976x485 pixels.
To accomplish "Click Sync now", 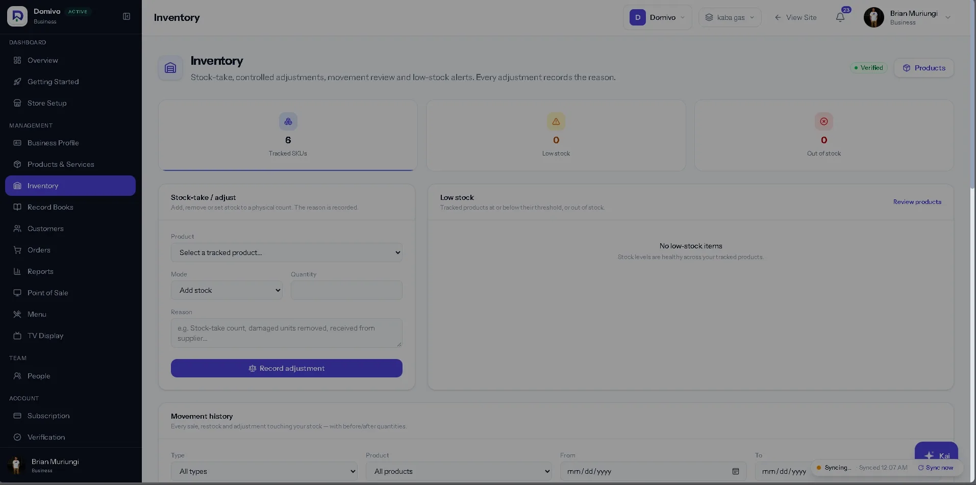I will tap(936, 468).
